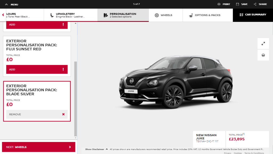This screenshot has height=154, width=273.
Task: Open the Privacy link
Action: 228,153
